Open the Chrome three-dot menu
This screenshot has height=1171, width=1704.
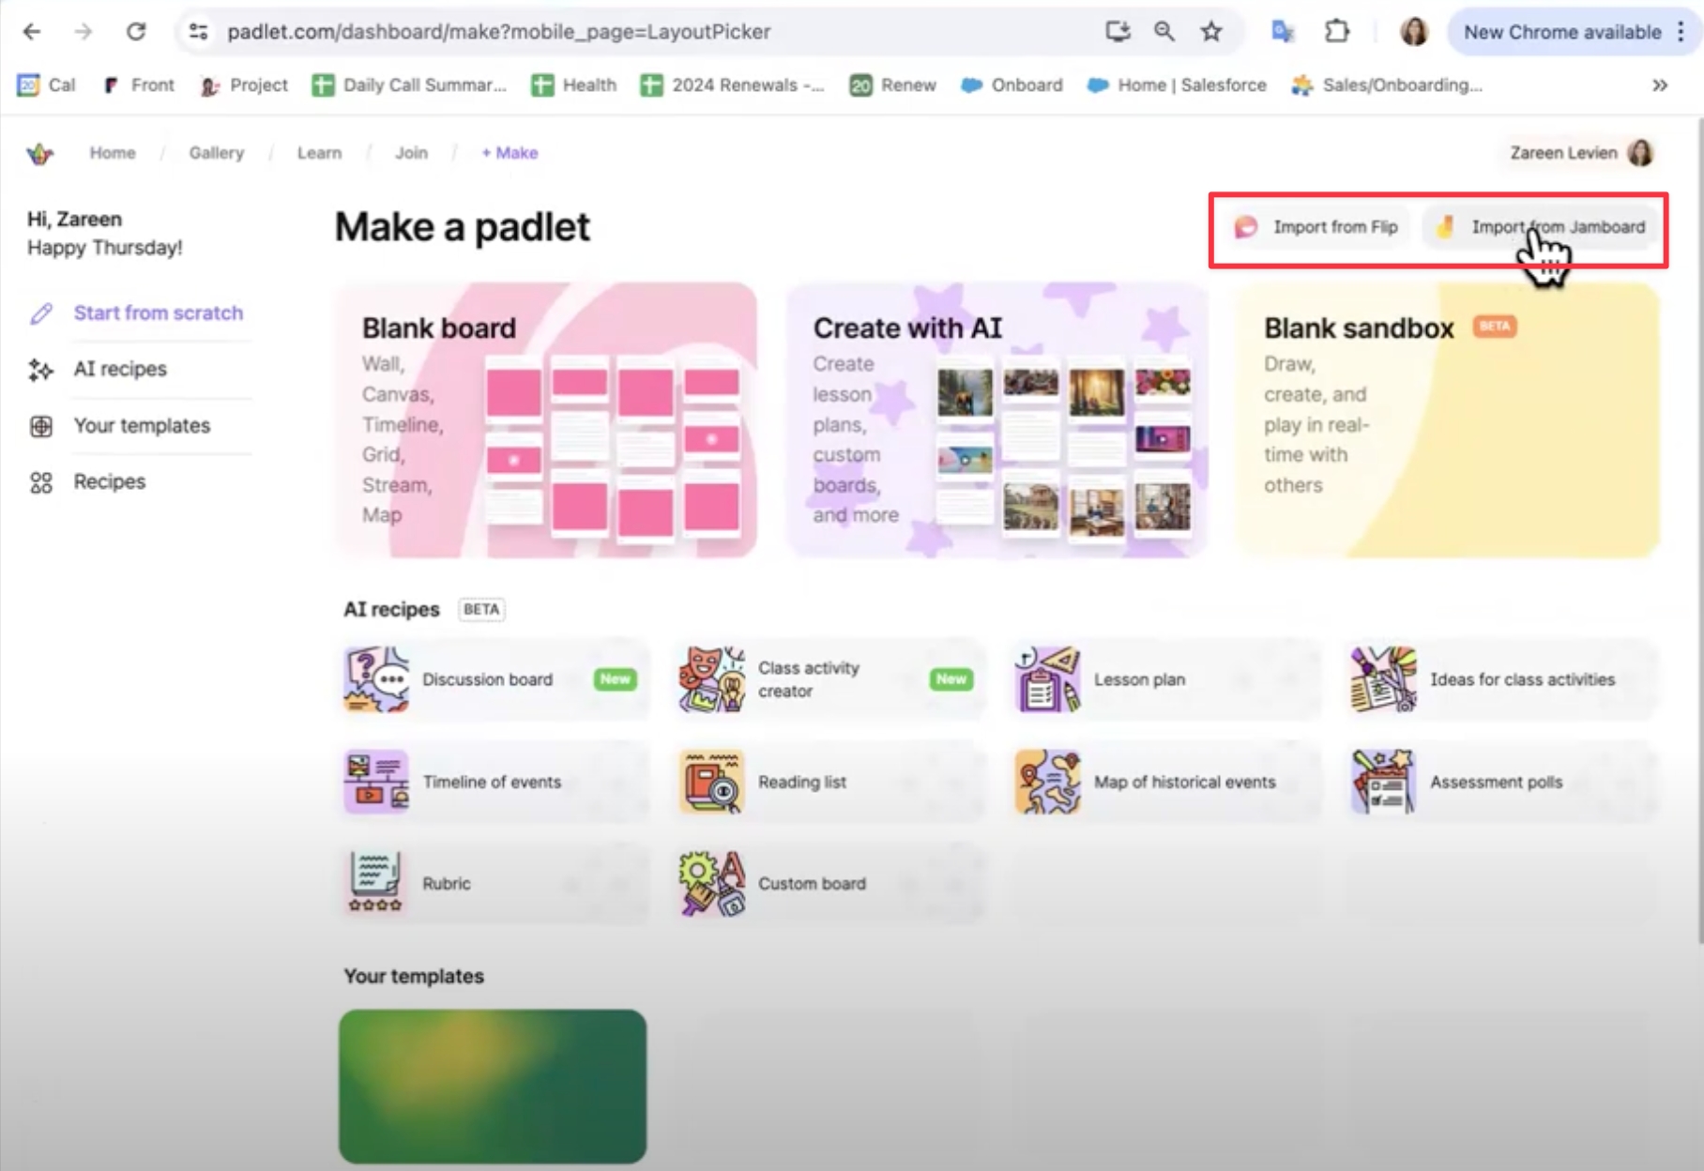[x=1681, y=31]
